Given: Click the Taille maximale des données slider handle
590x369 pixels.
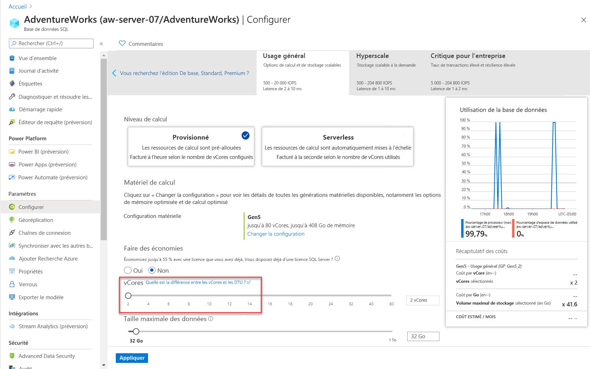Looking at the screenshot, I should click(x=136, y=331).
